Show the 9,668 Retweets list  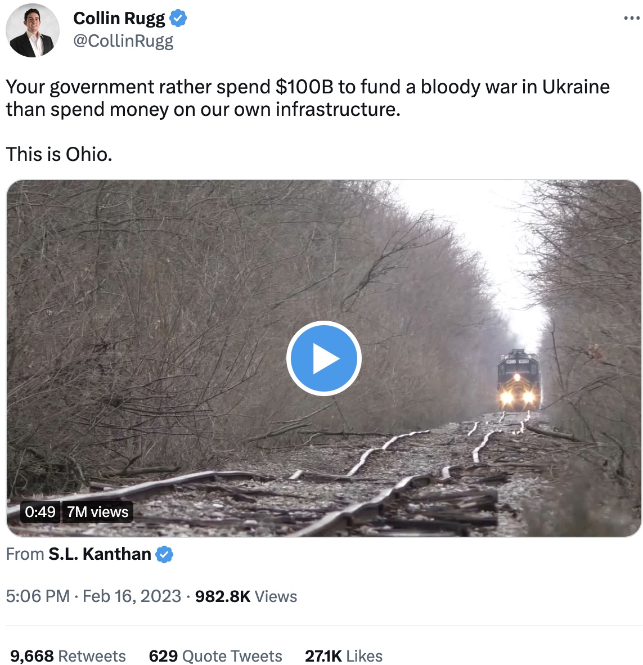68,656
